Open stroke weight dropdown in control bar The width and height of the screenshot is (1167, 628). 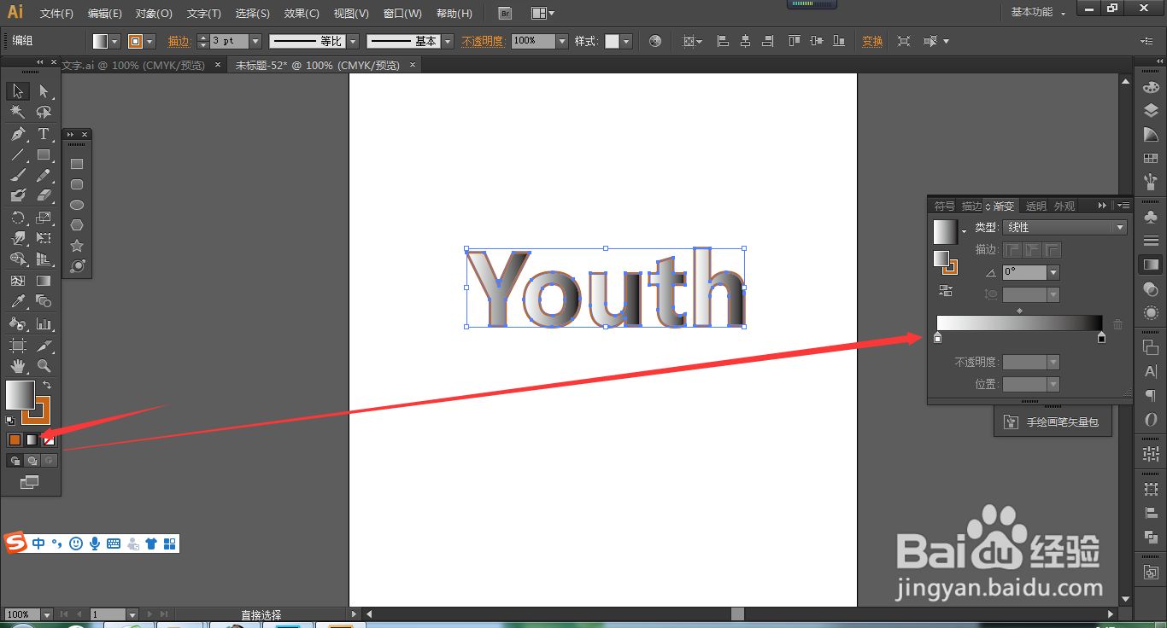point(255,41)
